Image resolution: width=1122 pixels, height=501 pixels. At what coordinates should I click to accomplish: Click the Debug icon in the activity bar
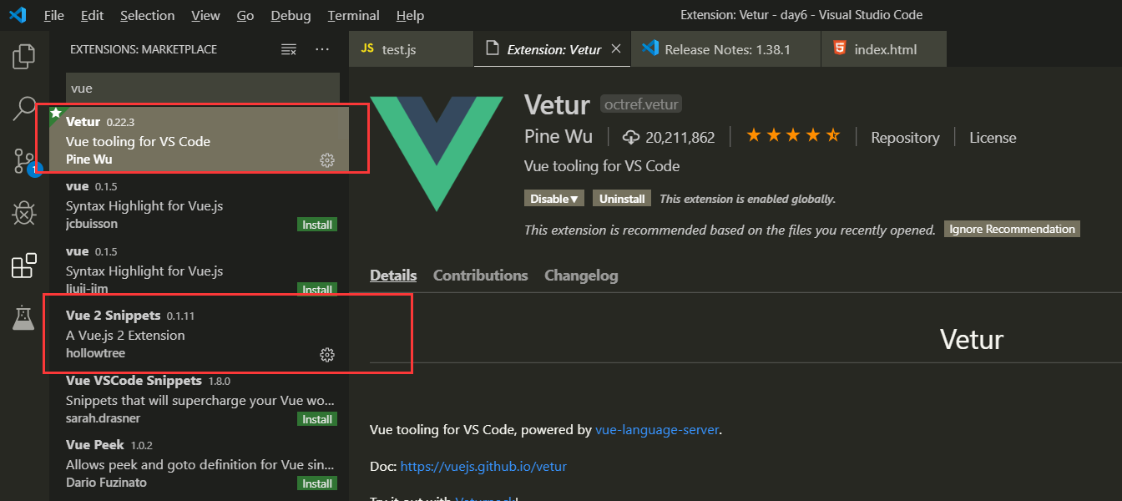click(24, 213)
